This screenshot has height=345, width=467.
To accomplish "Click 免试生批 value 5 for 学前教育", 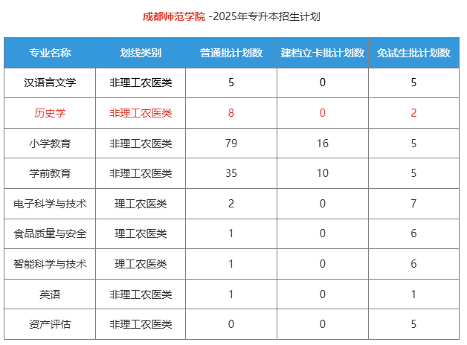I will click(413, 173).
